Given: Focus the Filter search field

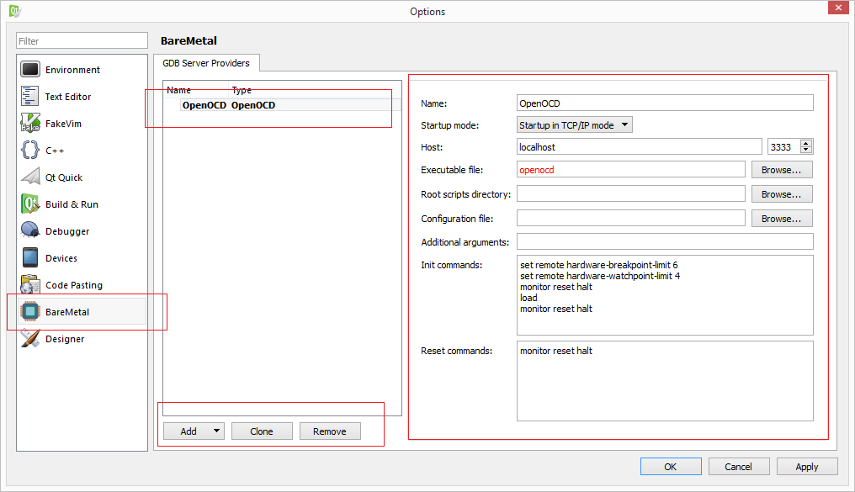Looking at the screenshot, I should 82,41.
